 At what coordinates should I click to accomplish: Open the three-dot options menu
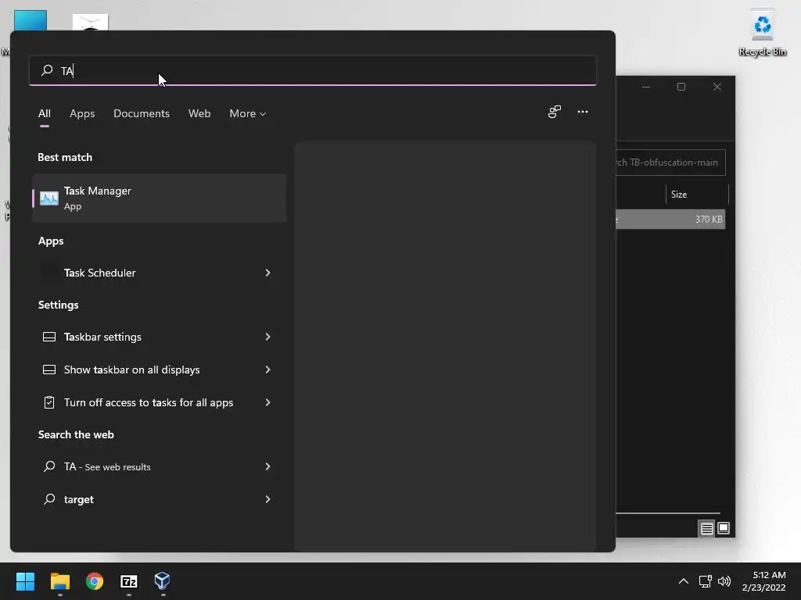pyautogui.click(x=582, y=112)
